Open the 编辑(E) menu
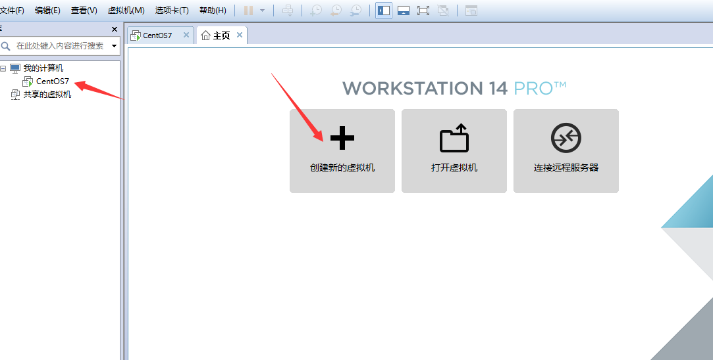 click(x=47, y=11)
